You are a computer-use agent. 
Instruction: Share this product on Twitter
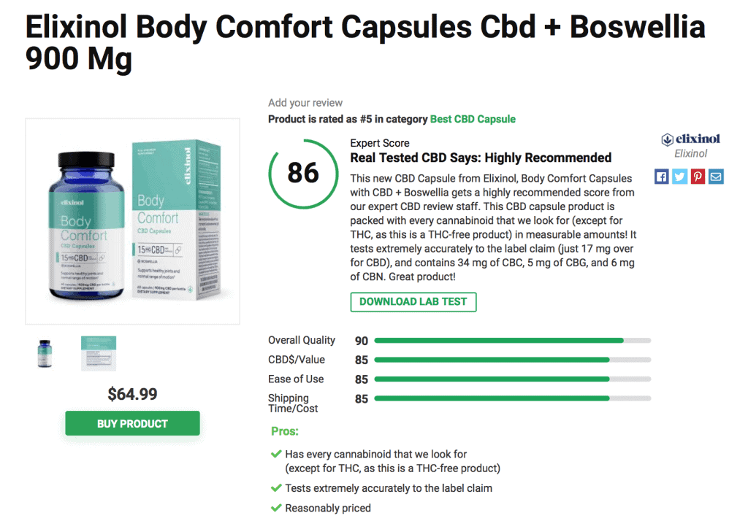tap(679, 177)
